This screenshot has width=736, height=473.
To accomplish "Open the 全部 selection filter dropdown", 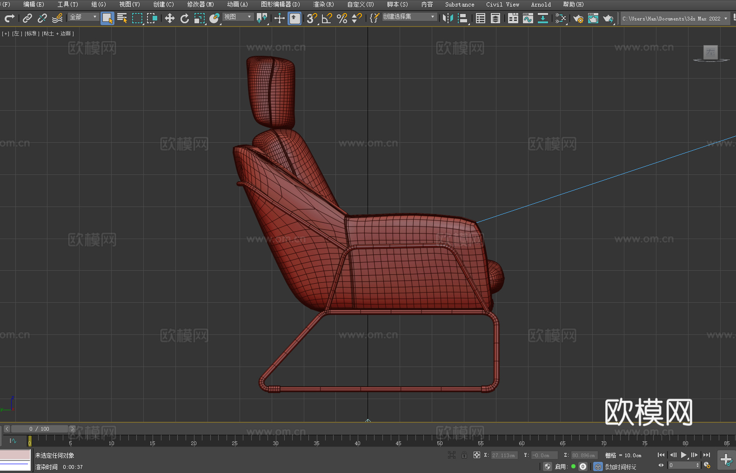I will click(x=83, y=17).
